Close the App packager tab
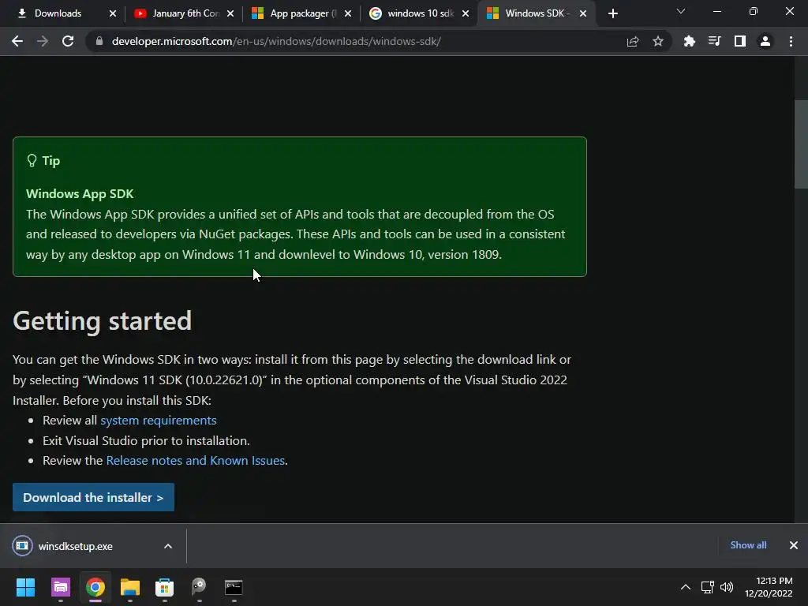This screenshot has width=808, height=606. pos(348,13)
